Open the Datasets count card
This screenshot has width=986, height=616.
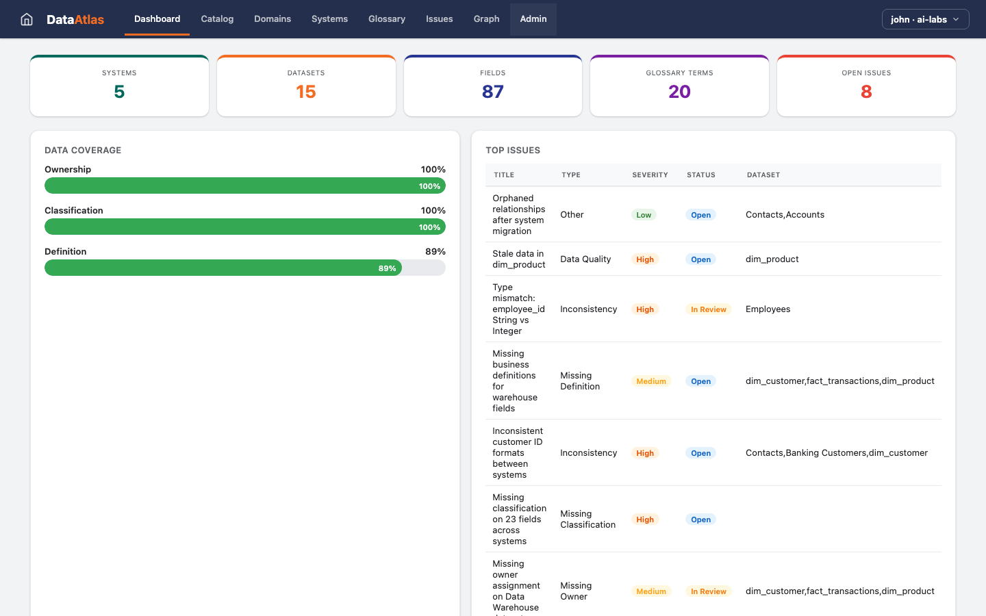tap(306, 85)
